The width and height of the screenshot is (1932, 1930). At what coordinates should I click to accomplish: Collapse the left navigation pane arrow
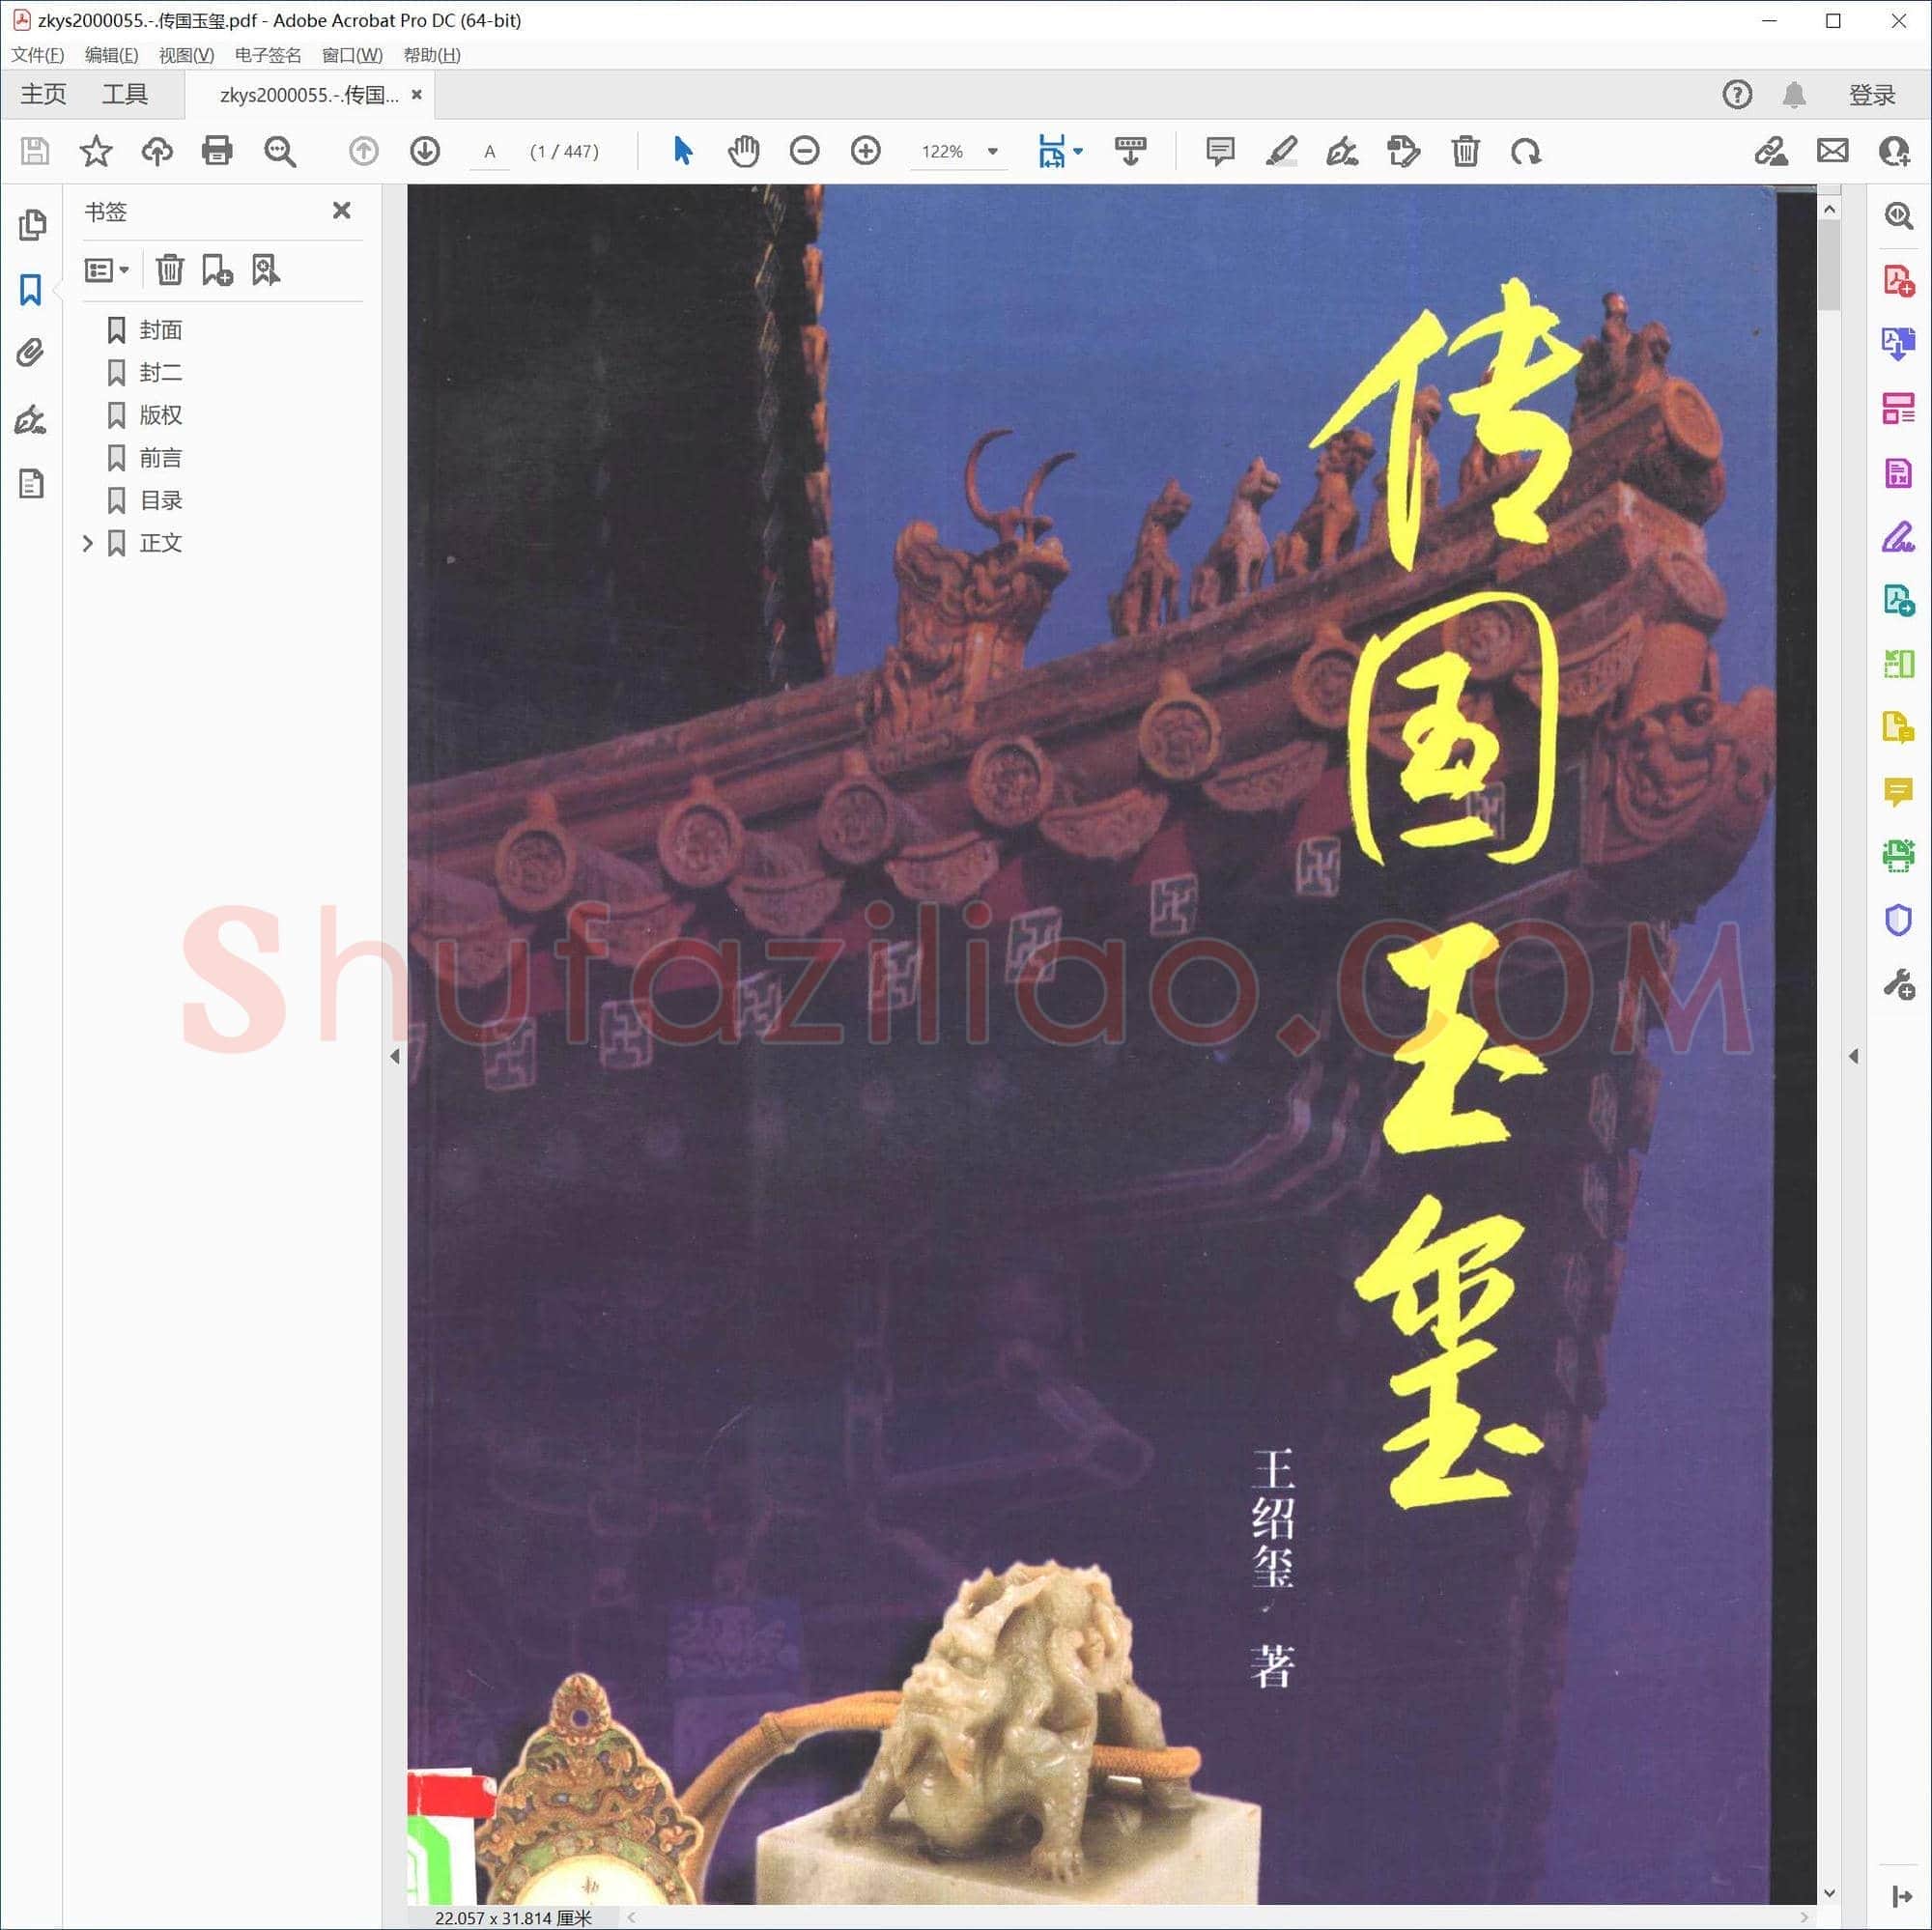[395, 1056]
